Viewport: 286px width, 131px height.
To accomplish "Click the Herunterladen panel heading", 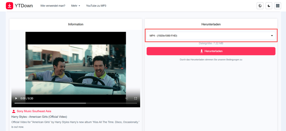I will pyautogui.click(x=211, y=24).
